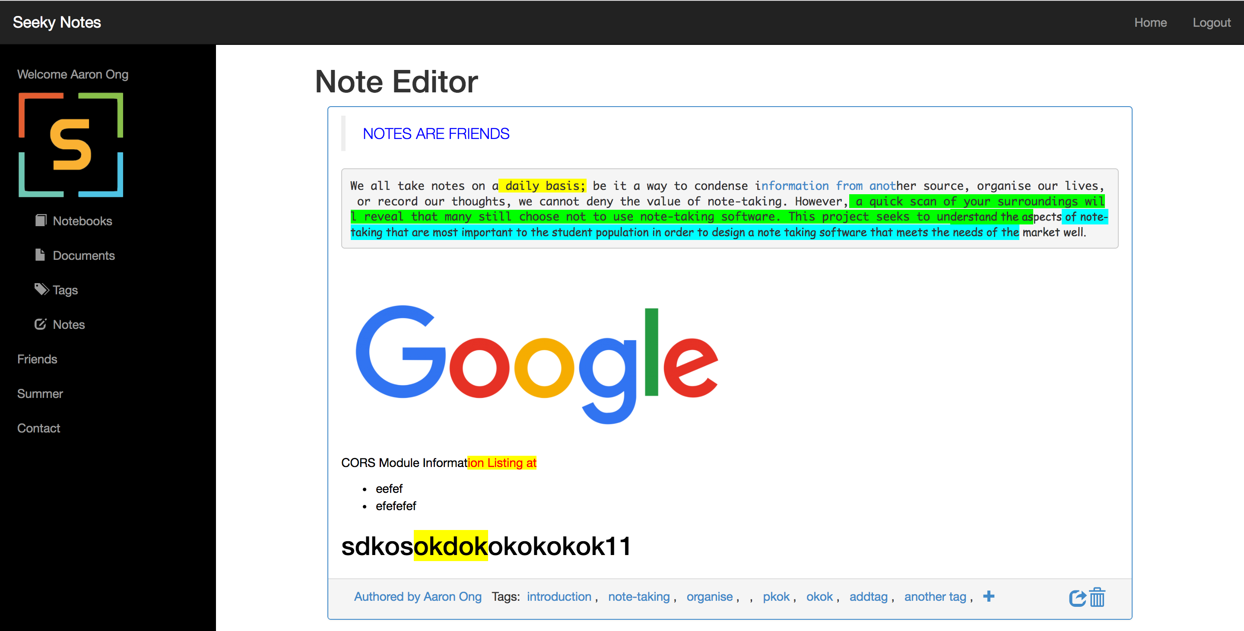Click the Seeky Notes S logo image
Screen dimensions: 1244x631
point(71,145)
